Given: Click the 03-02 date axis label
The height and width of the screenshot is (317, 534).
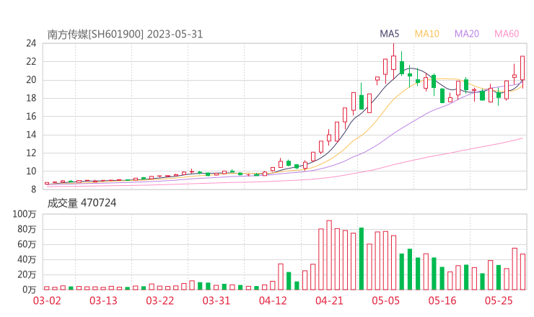Looking at the screenshot, I should [x=47, y=300].
